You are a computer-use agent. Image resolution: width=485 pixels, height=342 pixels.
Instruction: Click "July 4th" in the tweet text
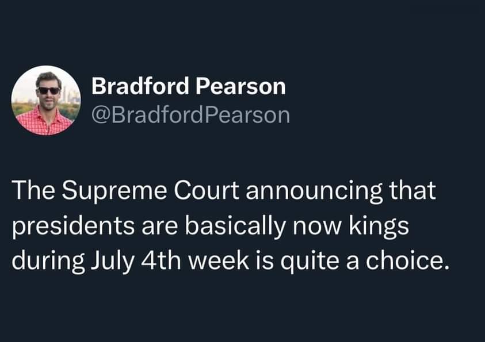coord(136,261)
